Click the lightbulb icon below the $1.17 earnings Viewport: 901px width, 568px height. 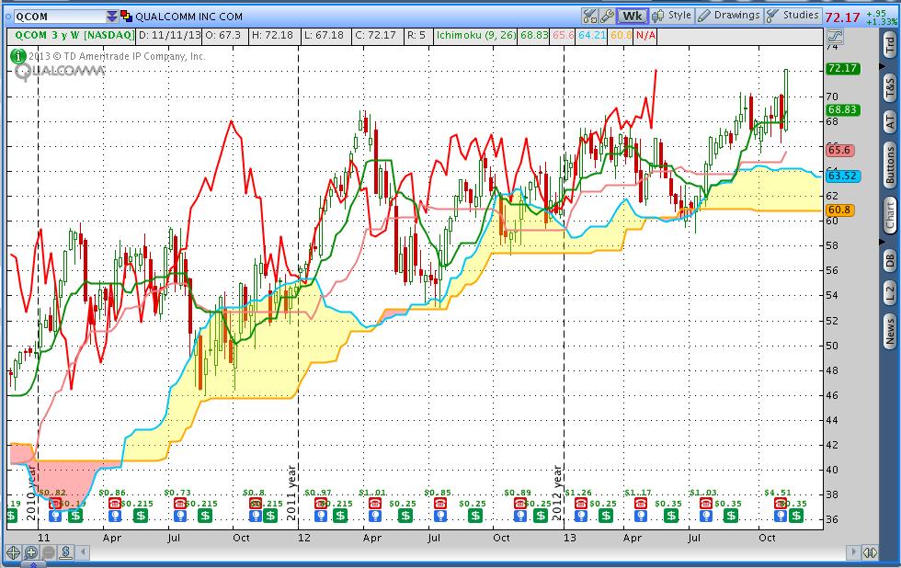[640, 516]
